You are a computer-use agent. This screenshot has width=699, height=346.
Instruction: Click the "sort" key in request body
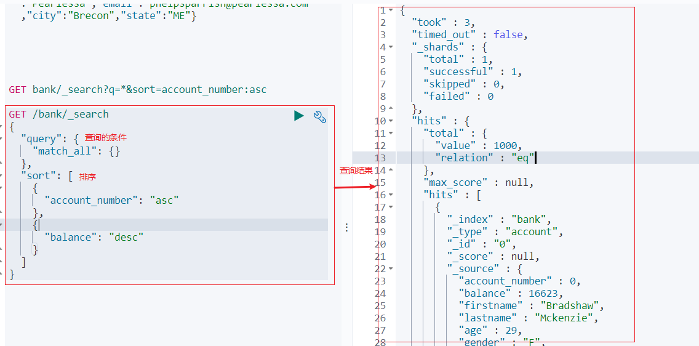[x=38, y=175]
